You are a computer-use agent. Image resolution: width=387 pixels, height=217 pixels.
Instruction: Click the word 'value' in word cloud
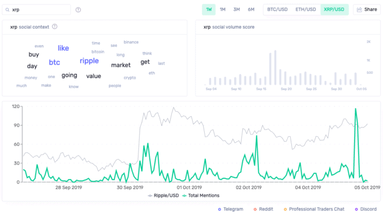coord(93,76)
